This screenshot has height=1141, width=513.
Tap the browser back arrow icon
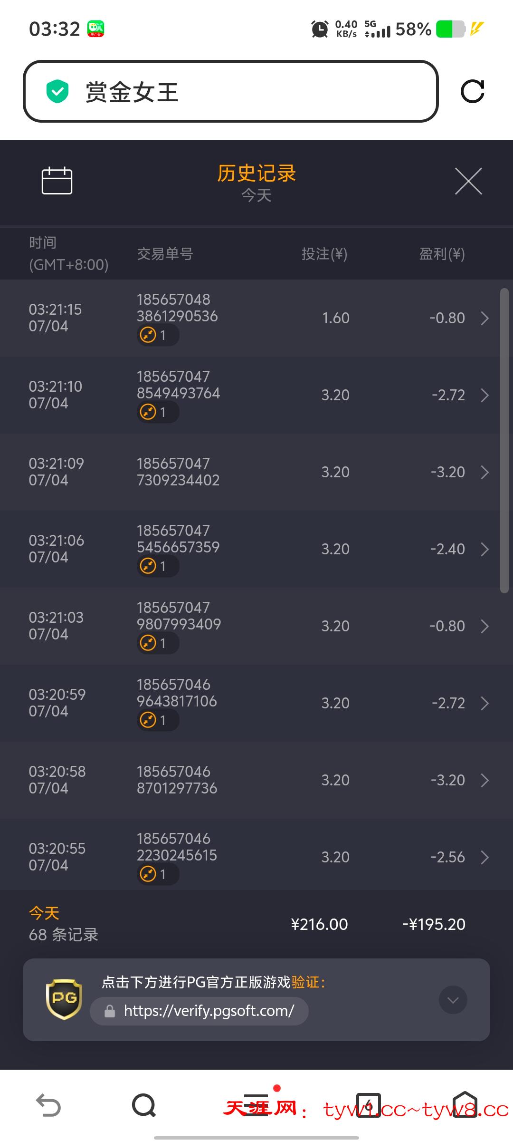[x=48, y=1105]
